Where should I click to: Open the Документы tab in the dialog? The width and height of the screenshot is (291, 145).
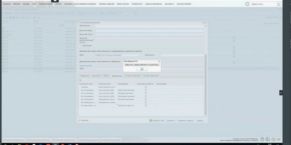[96, 76]
